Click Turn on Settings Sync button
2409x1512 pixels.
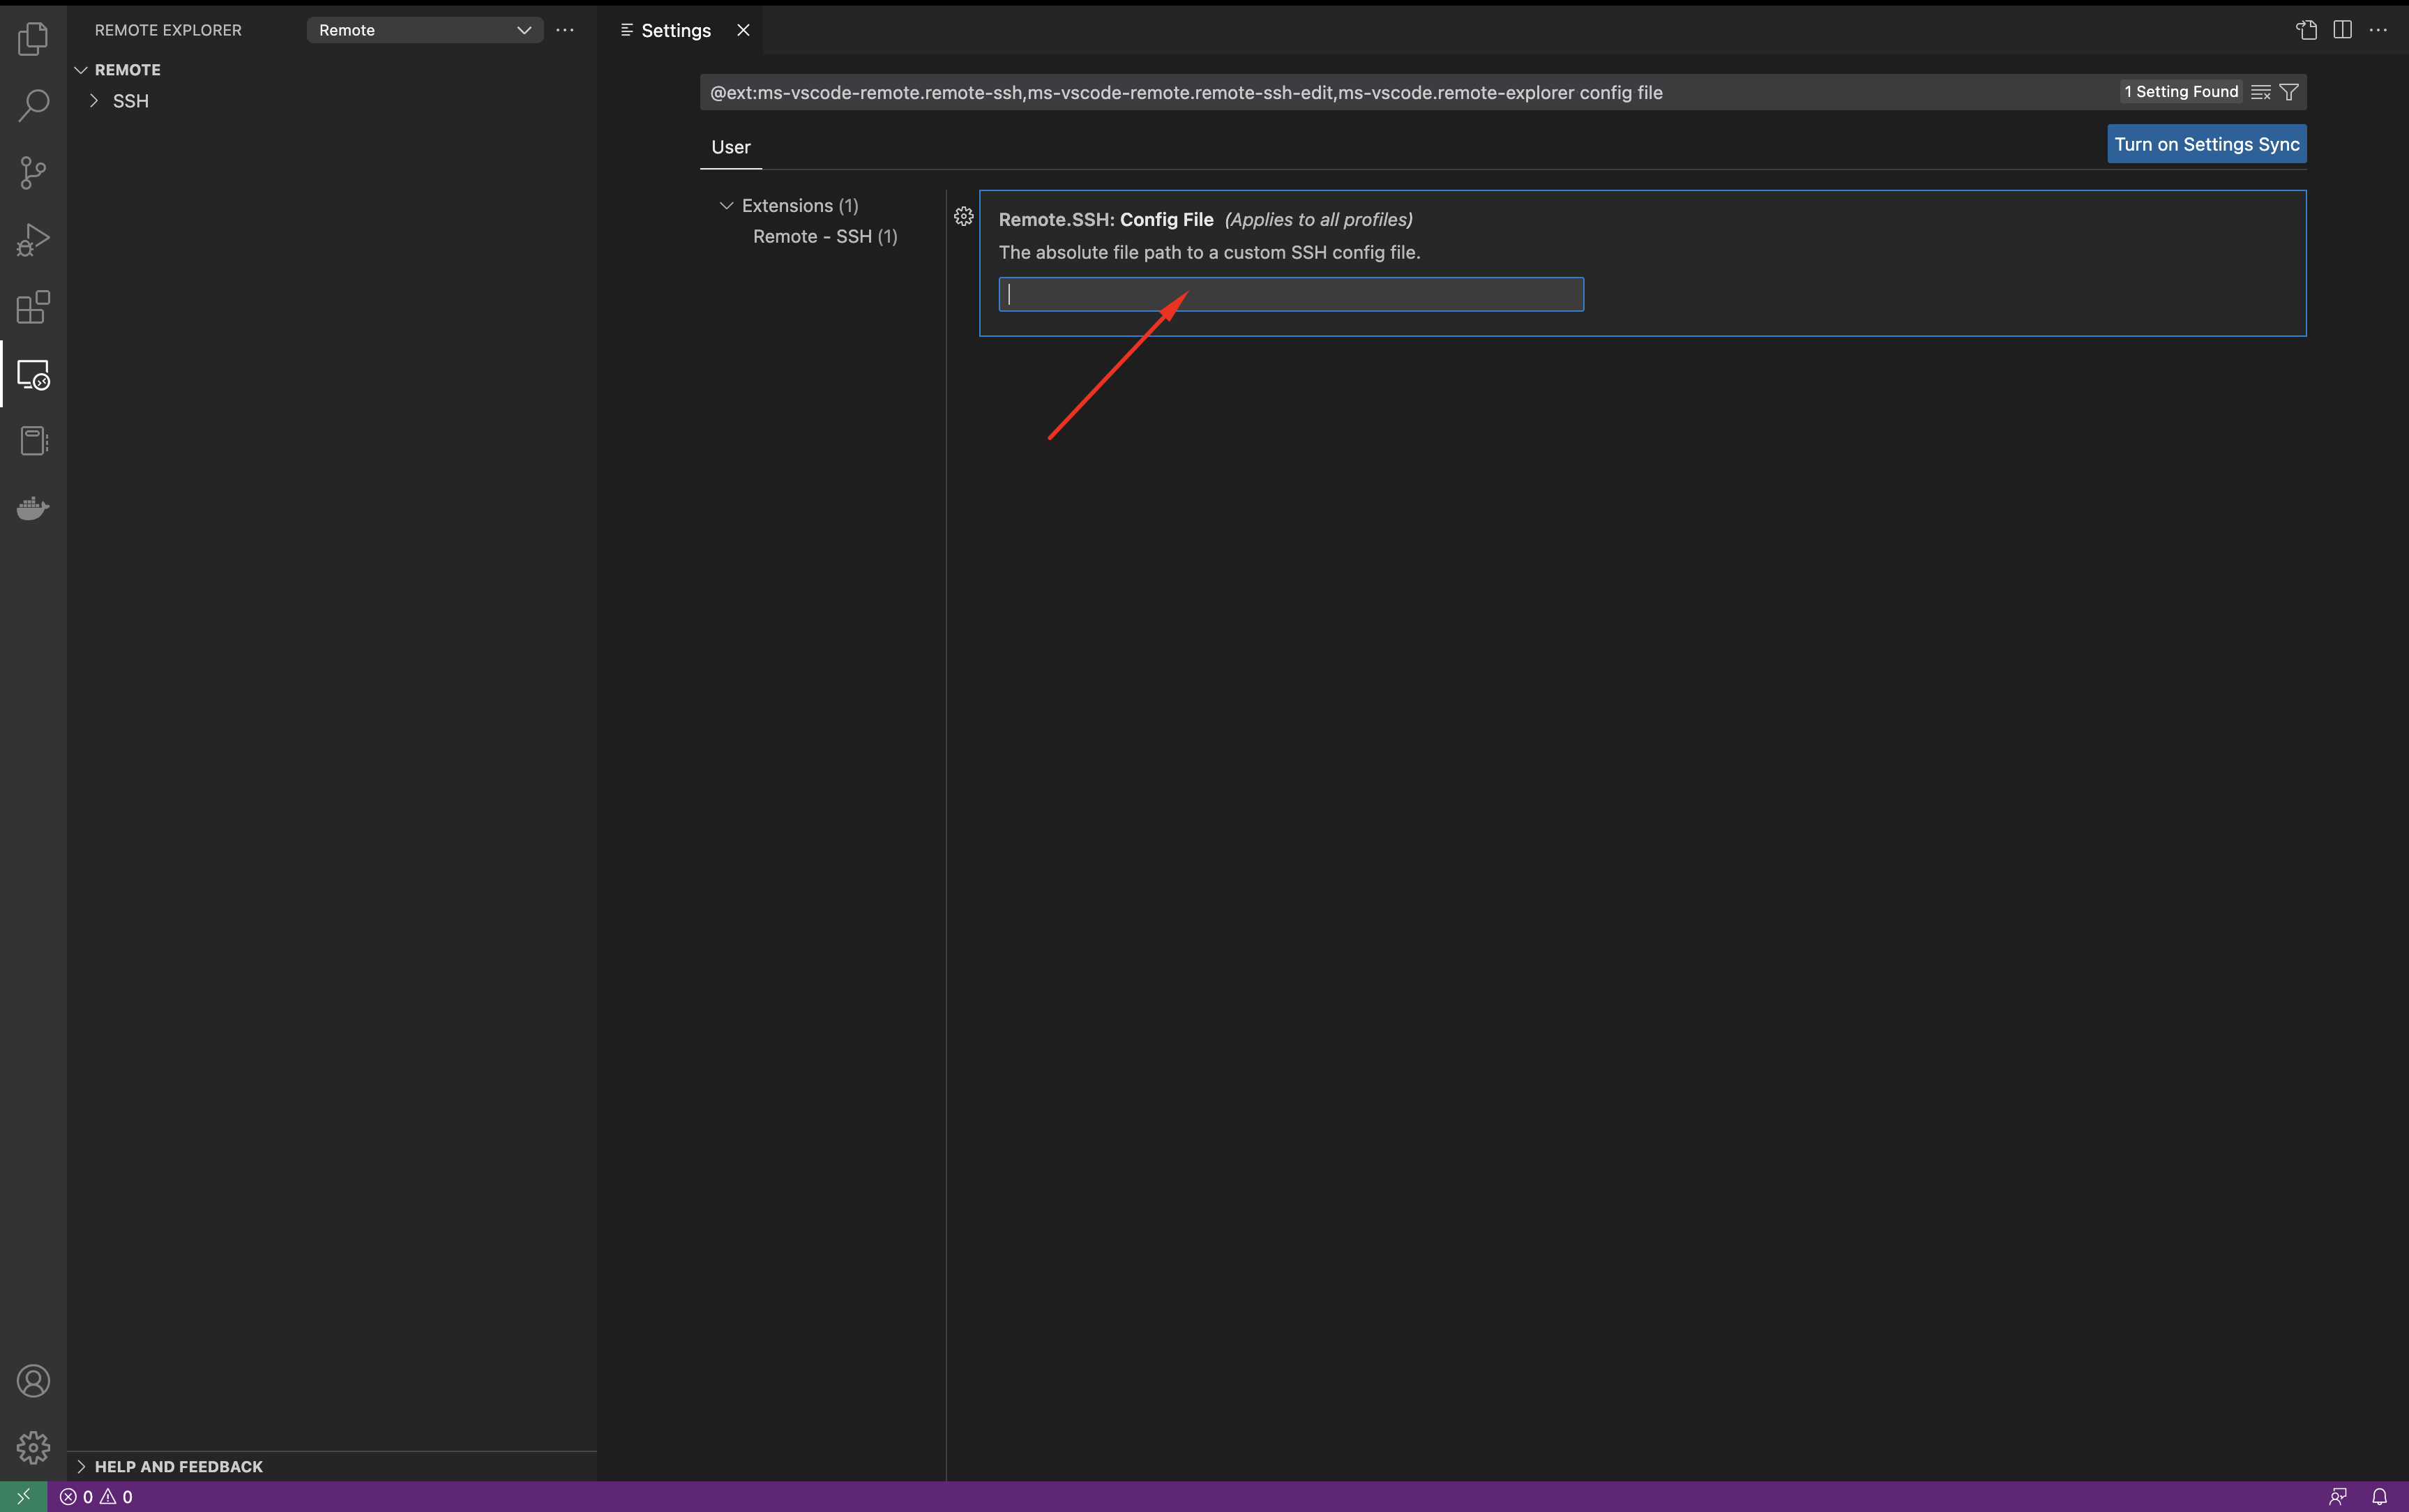tap(2206, 144)
